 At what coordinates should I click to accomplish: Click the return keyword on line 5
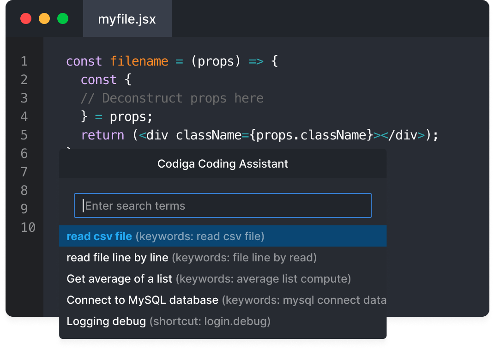[102, 135]
